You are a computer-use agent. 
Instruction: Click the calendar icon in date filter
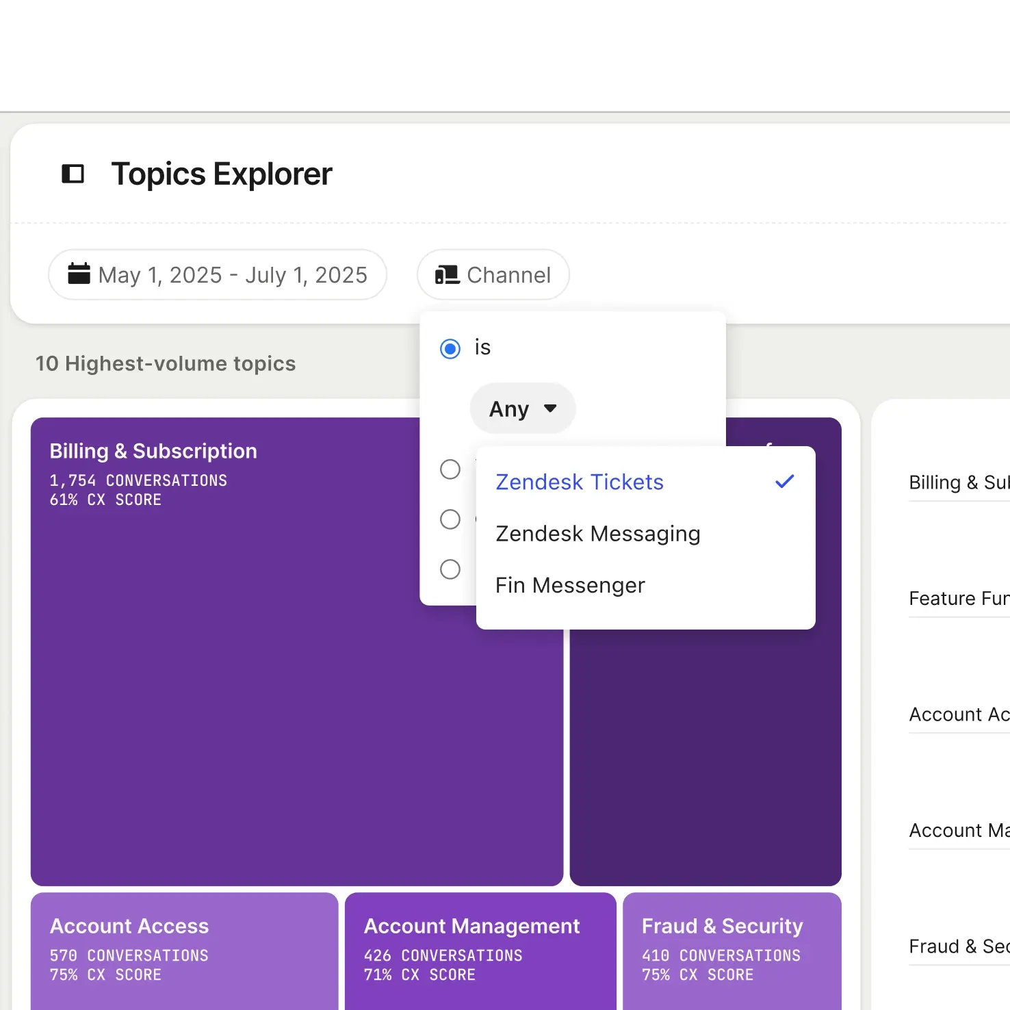click(x=79, y=274)
